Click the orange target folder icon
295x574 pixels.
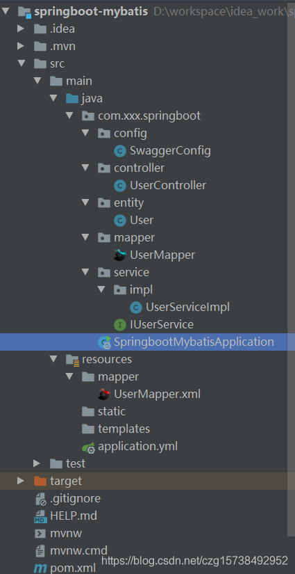tap(40, 481)
